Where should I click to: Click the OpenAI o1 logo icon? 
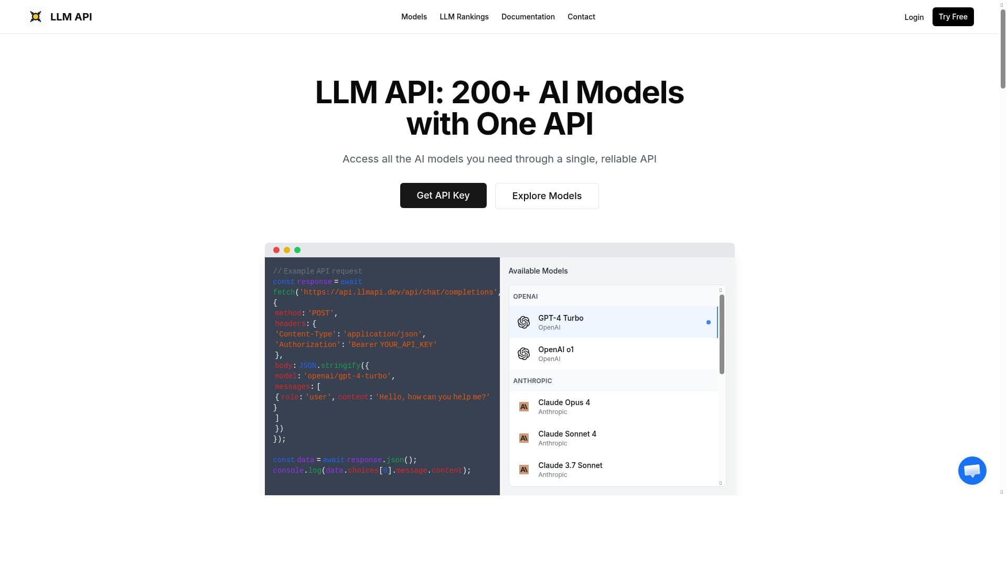point(523,354)
